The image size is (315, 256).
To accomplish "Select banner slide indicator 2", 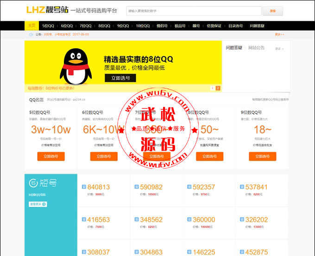I will tap(218, 88).
